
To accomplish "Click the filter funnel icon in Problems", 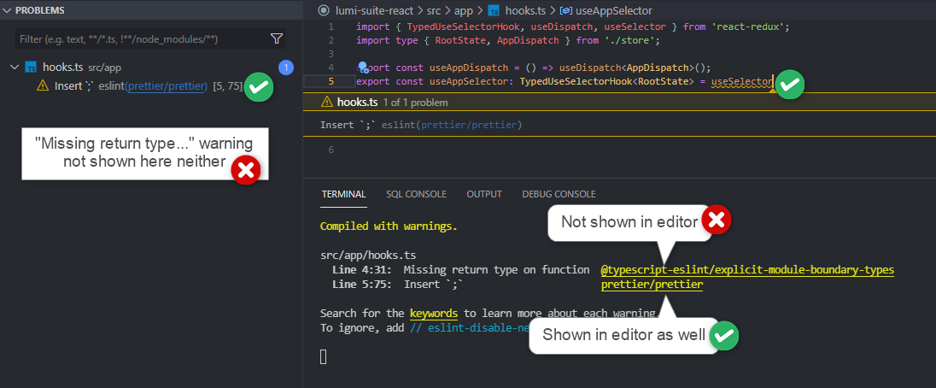I will 276,38.
